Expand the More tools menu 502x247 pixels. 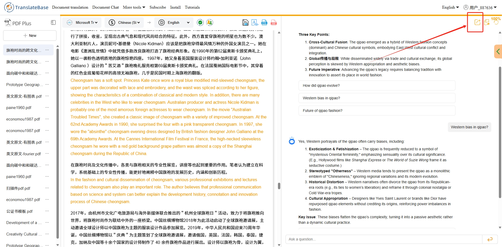tap(134, 7)
